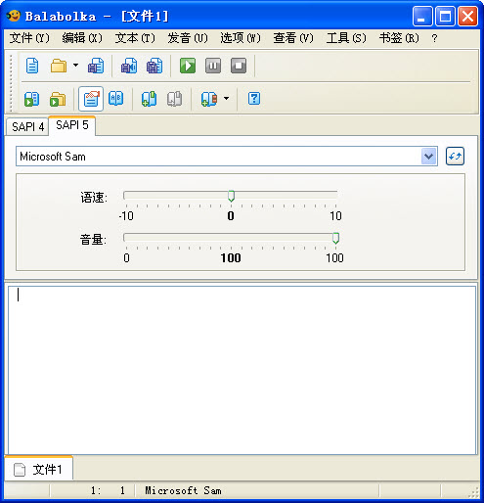
Task: Expand the open-file recent list arrow
Action: (x=75, y=66)
